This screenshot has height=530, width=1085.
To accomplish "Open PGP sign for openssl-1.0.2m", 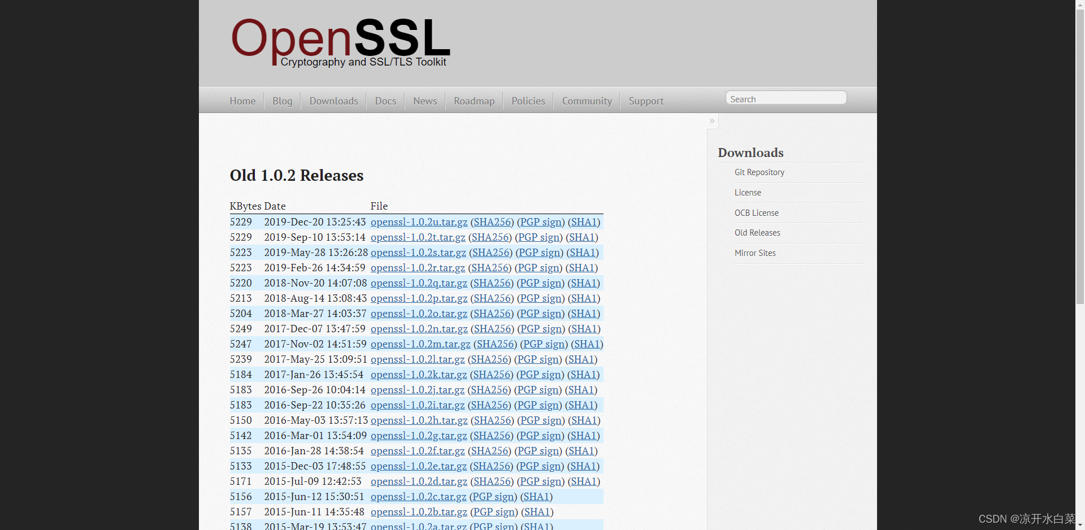I will pyautogui.click(x=544, y=344).
